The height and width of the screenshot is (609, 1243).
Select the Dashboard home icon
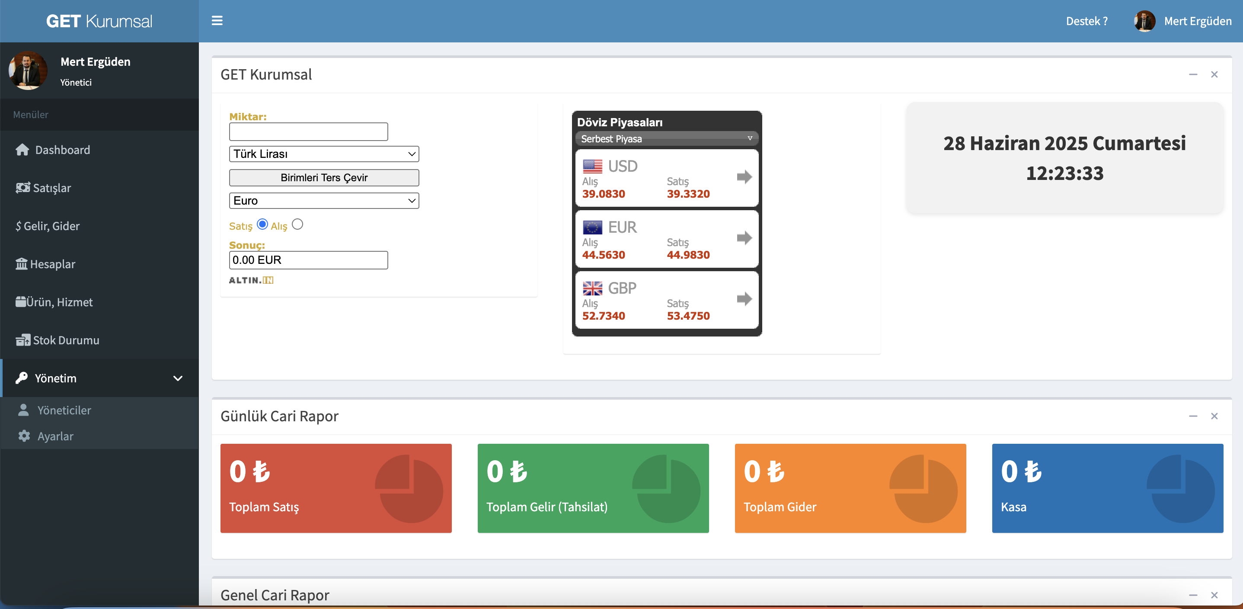(x=22, y=150)
